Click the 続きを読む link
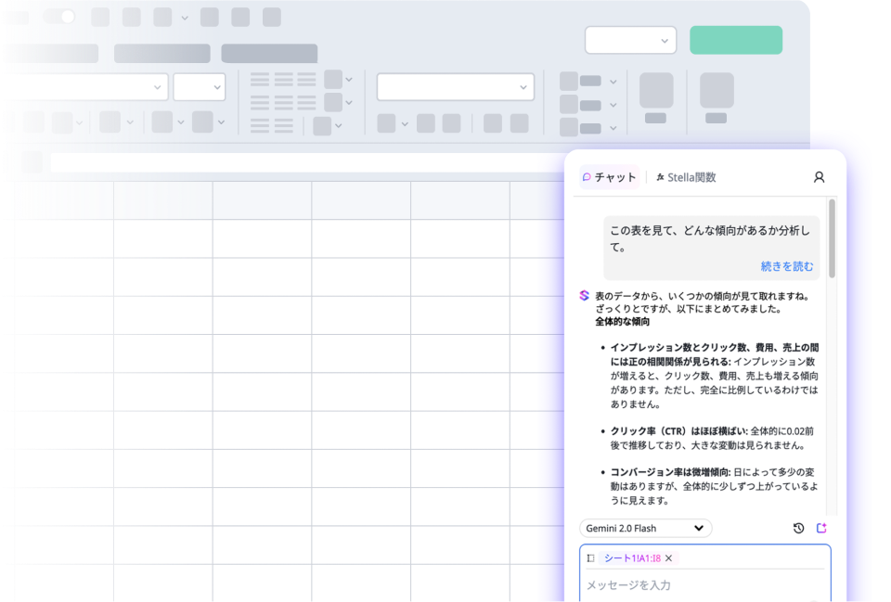The image size is (891, 602). click(786, 266)
